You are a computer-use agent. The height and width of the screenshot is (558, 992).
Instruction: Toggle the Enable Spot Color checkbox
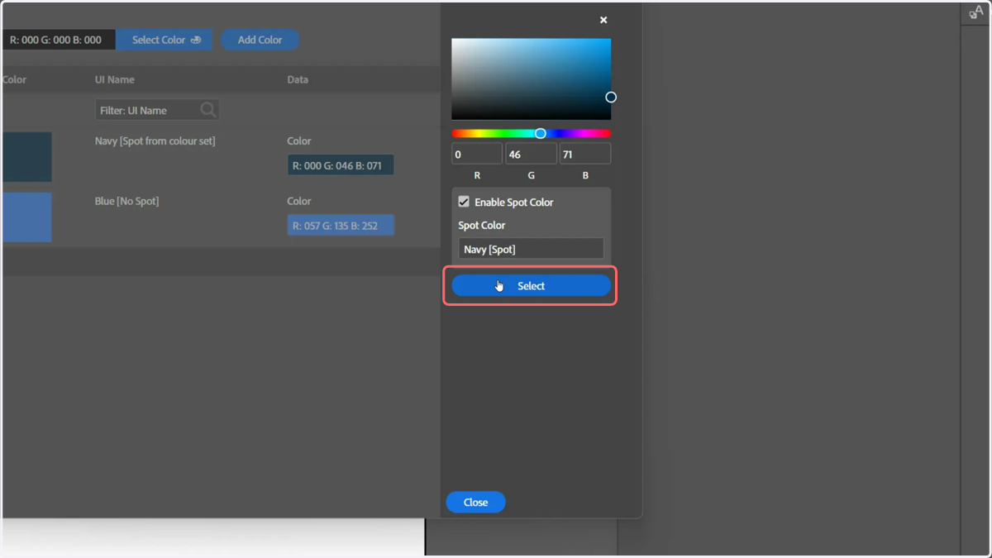click(x=464, y=202)
